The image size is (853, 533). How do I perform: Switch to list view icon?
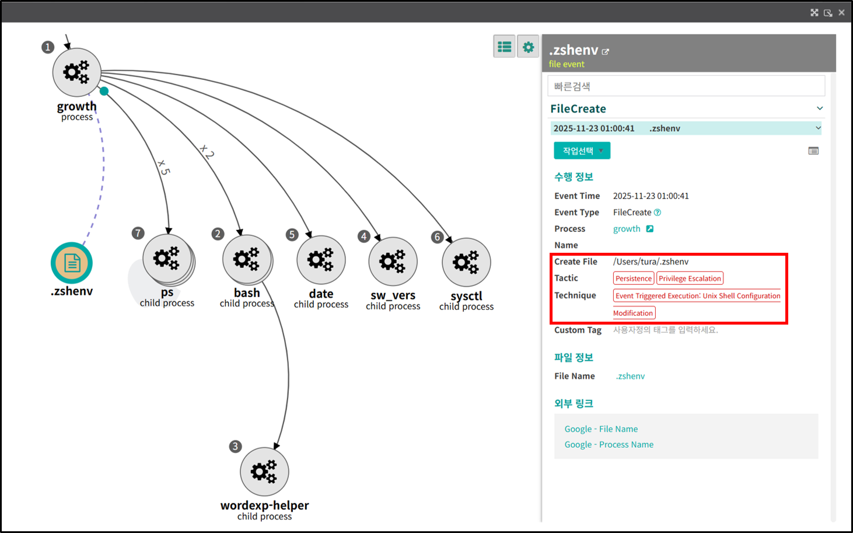[504, 47]
